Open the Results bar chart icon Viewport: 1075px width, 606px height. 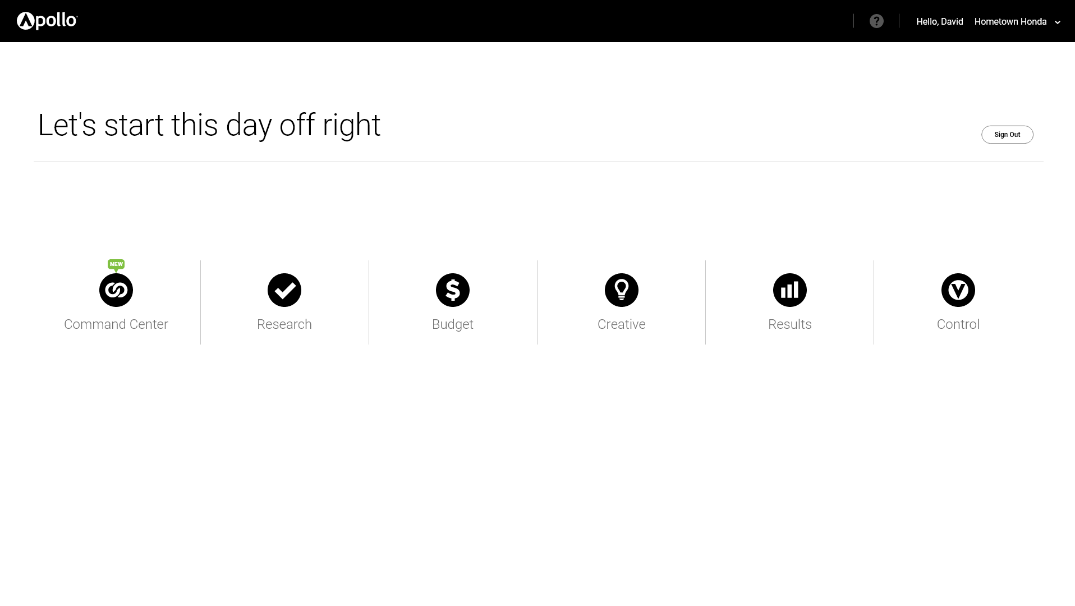tap(790, 290)
